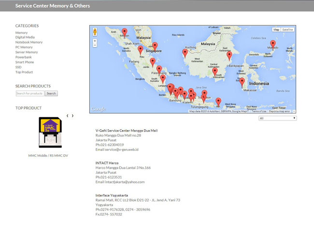Select the map pin in West Kalimantan
The height and width of the screenshot is (225, 314).
[x=185, y=53]
